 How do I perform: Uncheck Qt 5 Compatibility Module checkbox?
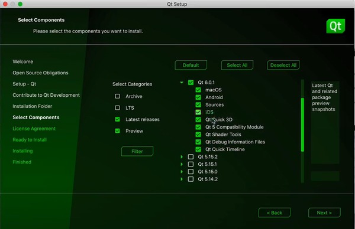[x=198, y=127]
